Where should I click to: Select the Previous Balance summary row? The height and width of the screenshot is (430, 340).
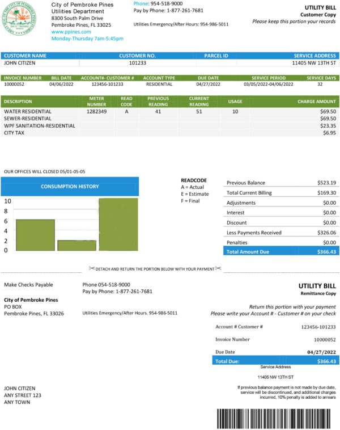point(281,183)
